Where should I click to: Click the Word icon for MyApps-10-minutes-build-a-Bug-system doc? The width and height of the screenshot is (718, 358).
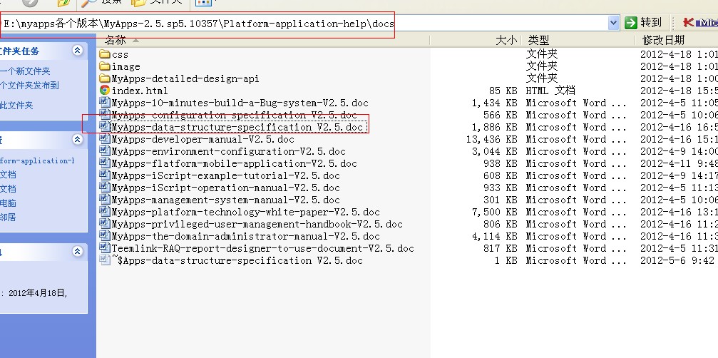pyautogui.click(x=105, y=103)
